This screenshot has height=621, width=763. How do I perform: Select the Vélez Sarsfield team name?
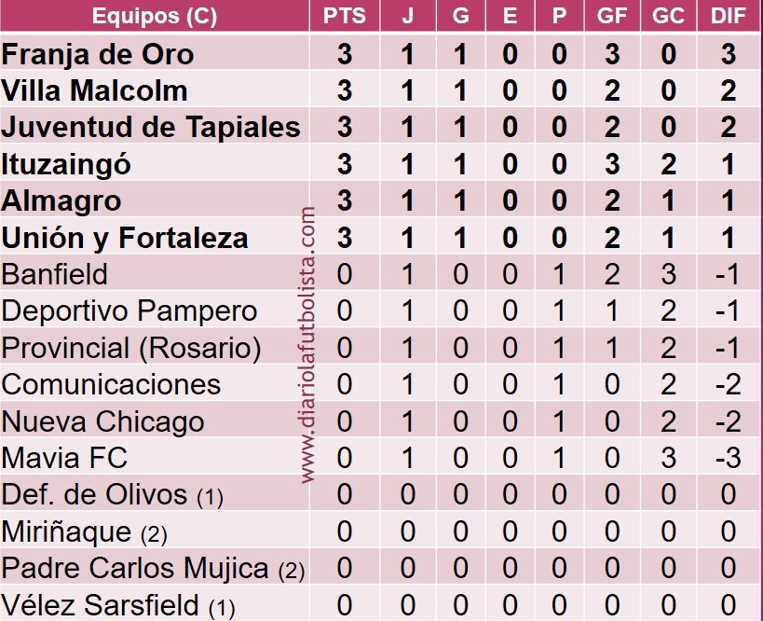coord(101,605)
